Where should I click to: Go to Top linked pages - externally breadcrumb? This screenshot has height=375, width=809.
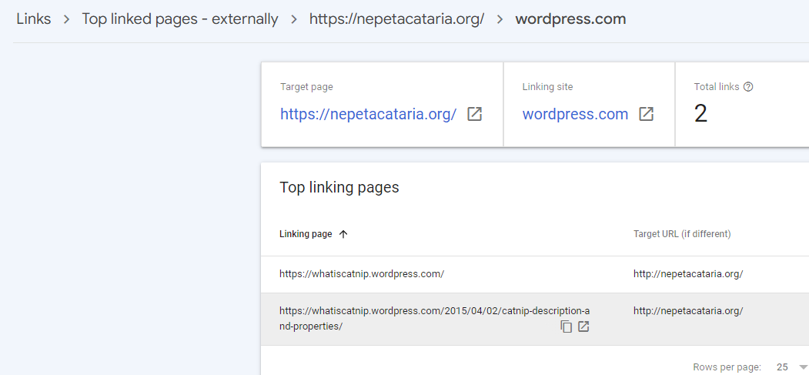[180, 19]
